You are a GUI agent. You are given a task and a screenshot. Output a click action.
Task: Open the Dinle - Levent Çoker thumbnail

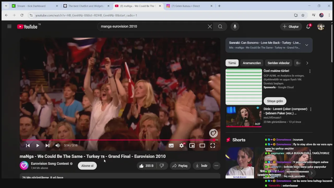(x=244, y=116)
